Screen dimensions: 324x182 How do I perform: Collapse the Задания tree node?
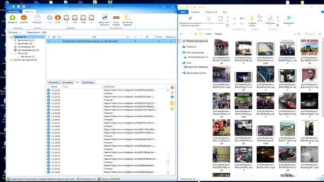pos(9,37)
